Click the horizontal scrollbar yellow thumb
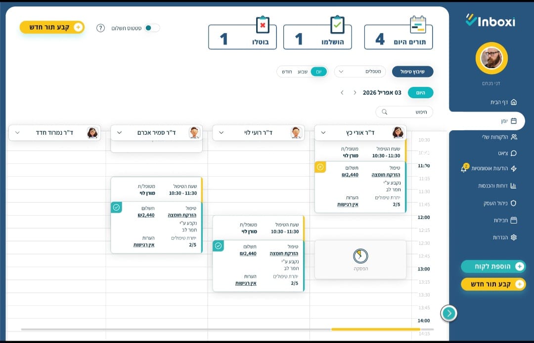 tap(375, 329)
